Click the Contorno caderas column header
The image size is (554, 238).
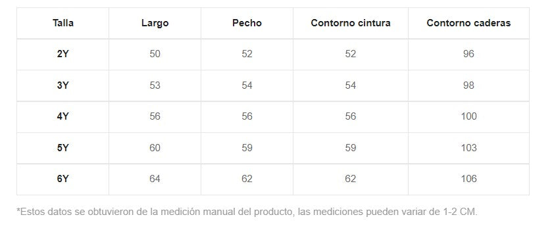[x=468, y=23]
